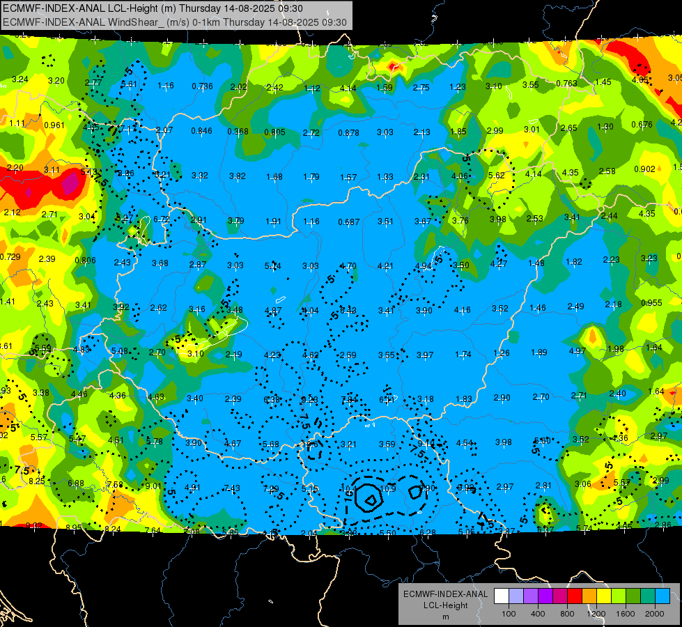Screen dimensions: 682x627
Task: Click the wind shear value 0.687
Action: click(349, 222)
